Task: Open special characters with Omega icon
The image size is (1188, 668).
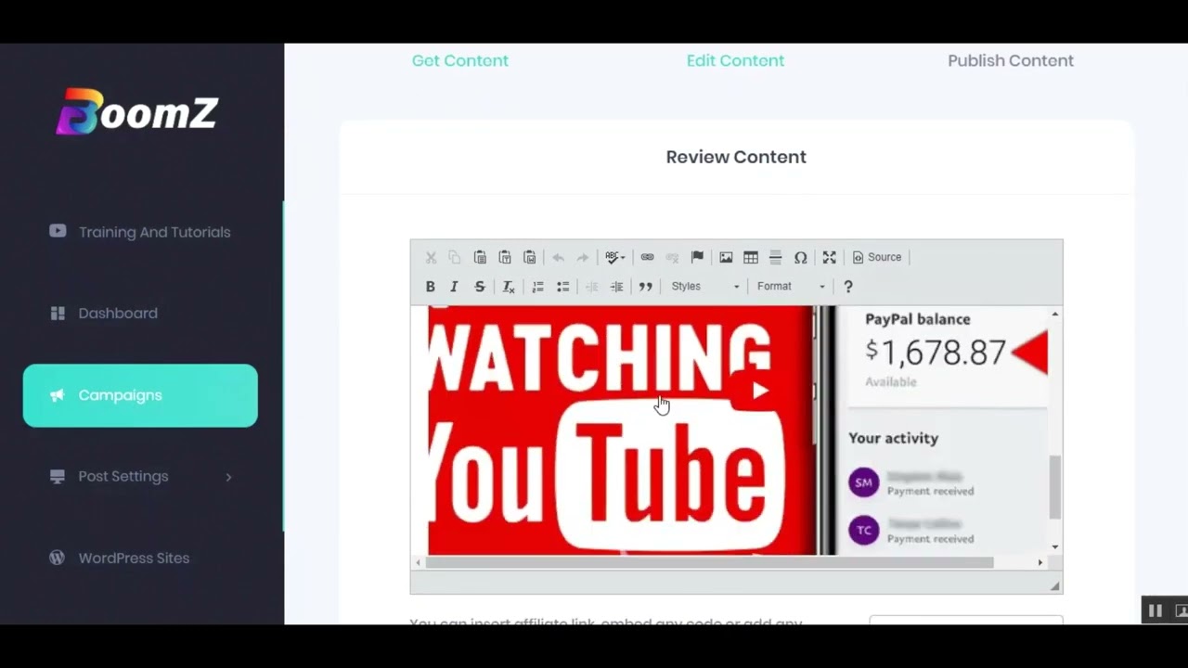Action: pos(800,257)
